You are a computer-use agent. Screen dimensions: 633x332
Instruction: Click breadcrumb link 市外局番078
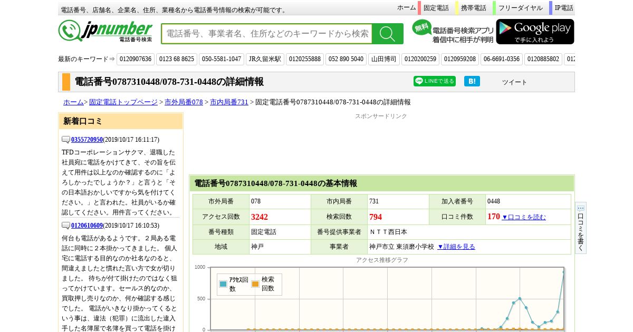[184, 102]
